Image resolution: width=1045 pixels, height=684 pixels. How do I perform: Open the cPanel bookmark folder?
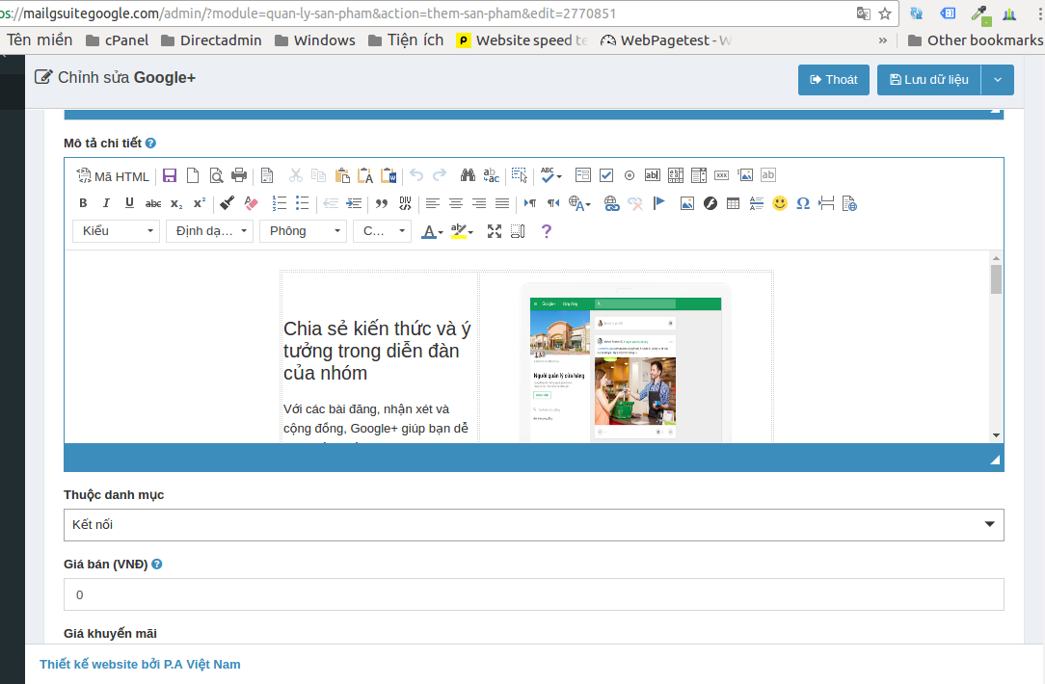pyautogui.click(x=118, y=40)
